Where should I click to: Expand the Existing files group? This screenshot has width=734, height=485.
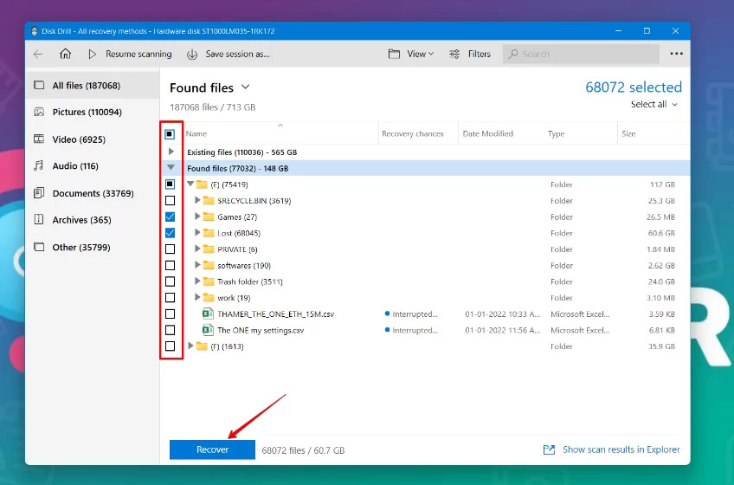[171, 152]
